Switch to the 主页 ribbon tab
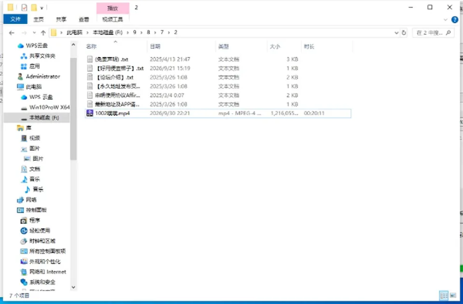Image resolution: width=463 pixels, height=304 pixels. tap(39, 19)
